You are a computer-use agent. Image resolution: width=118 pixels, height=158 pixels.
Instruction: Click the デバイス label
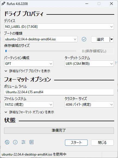(10, 21)
